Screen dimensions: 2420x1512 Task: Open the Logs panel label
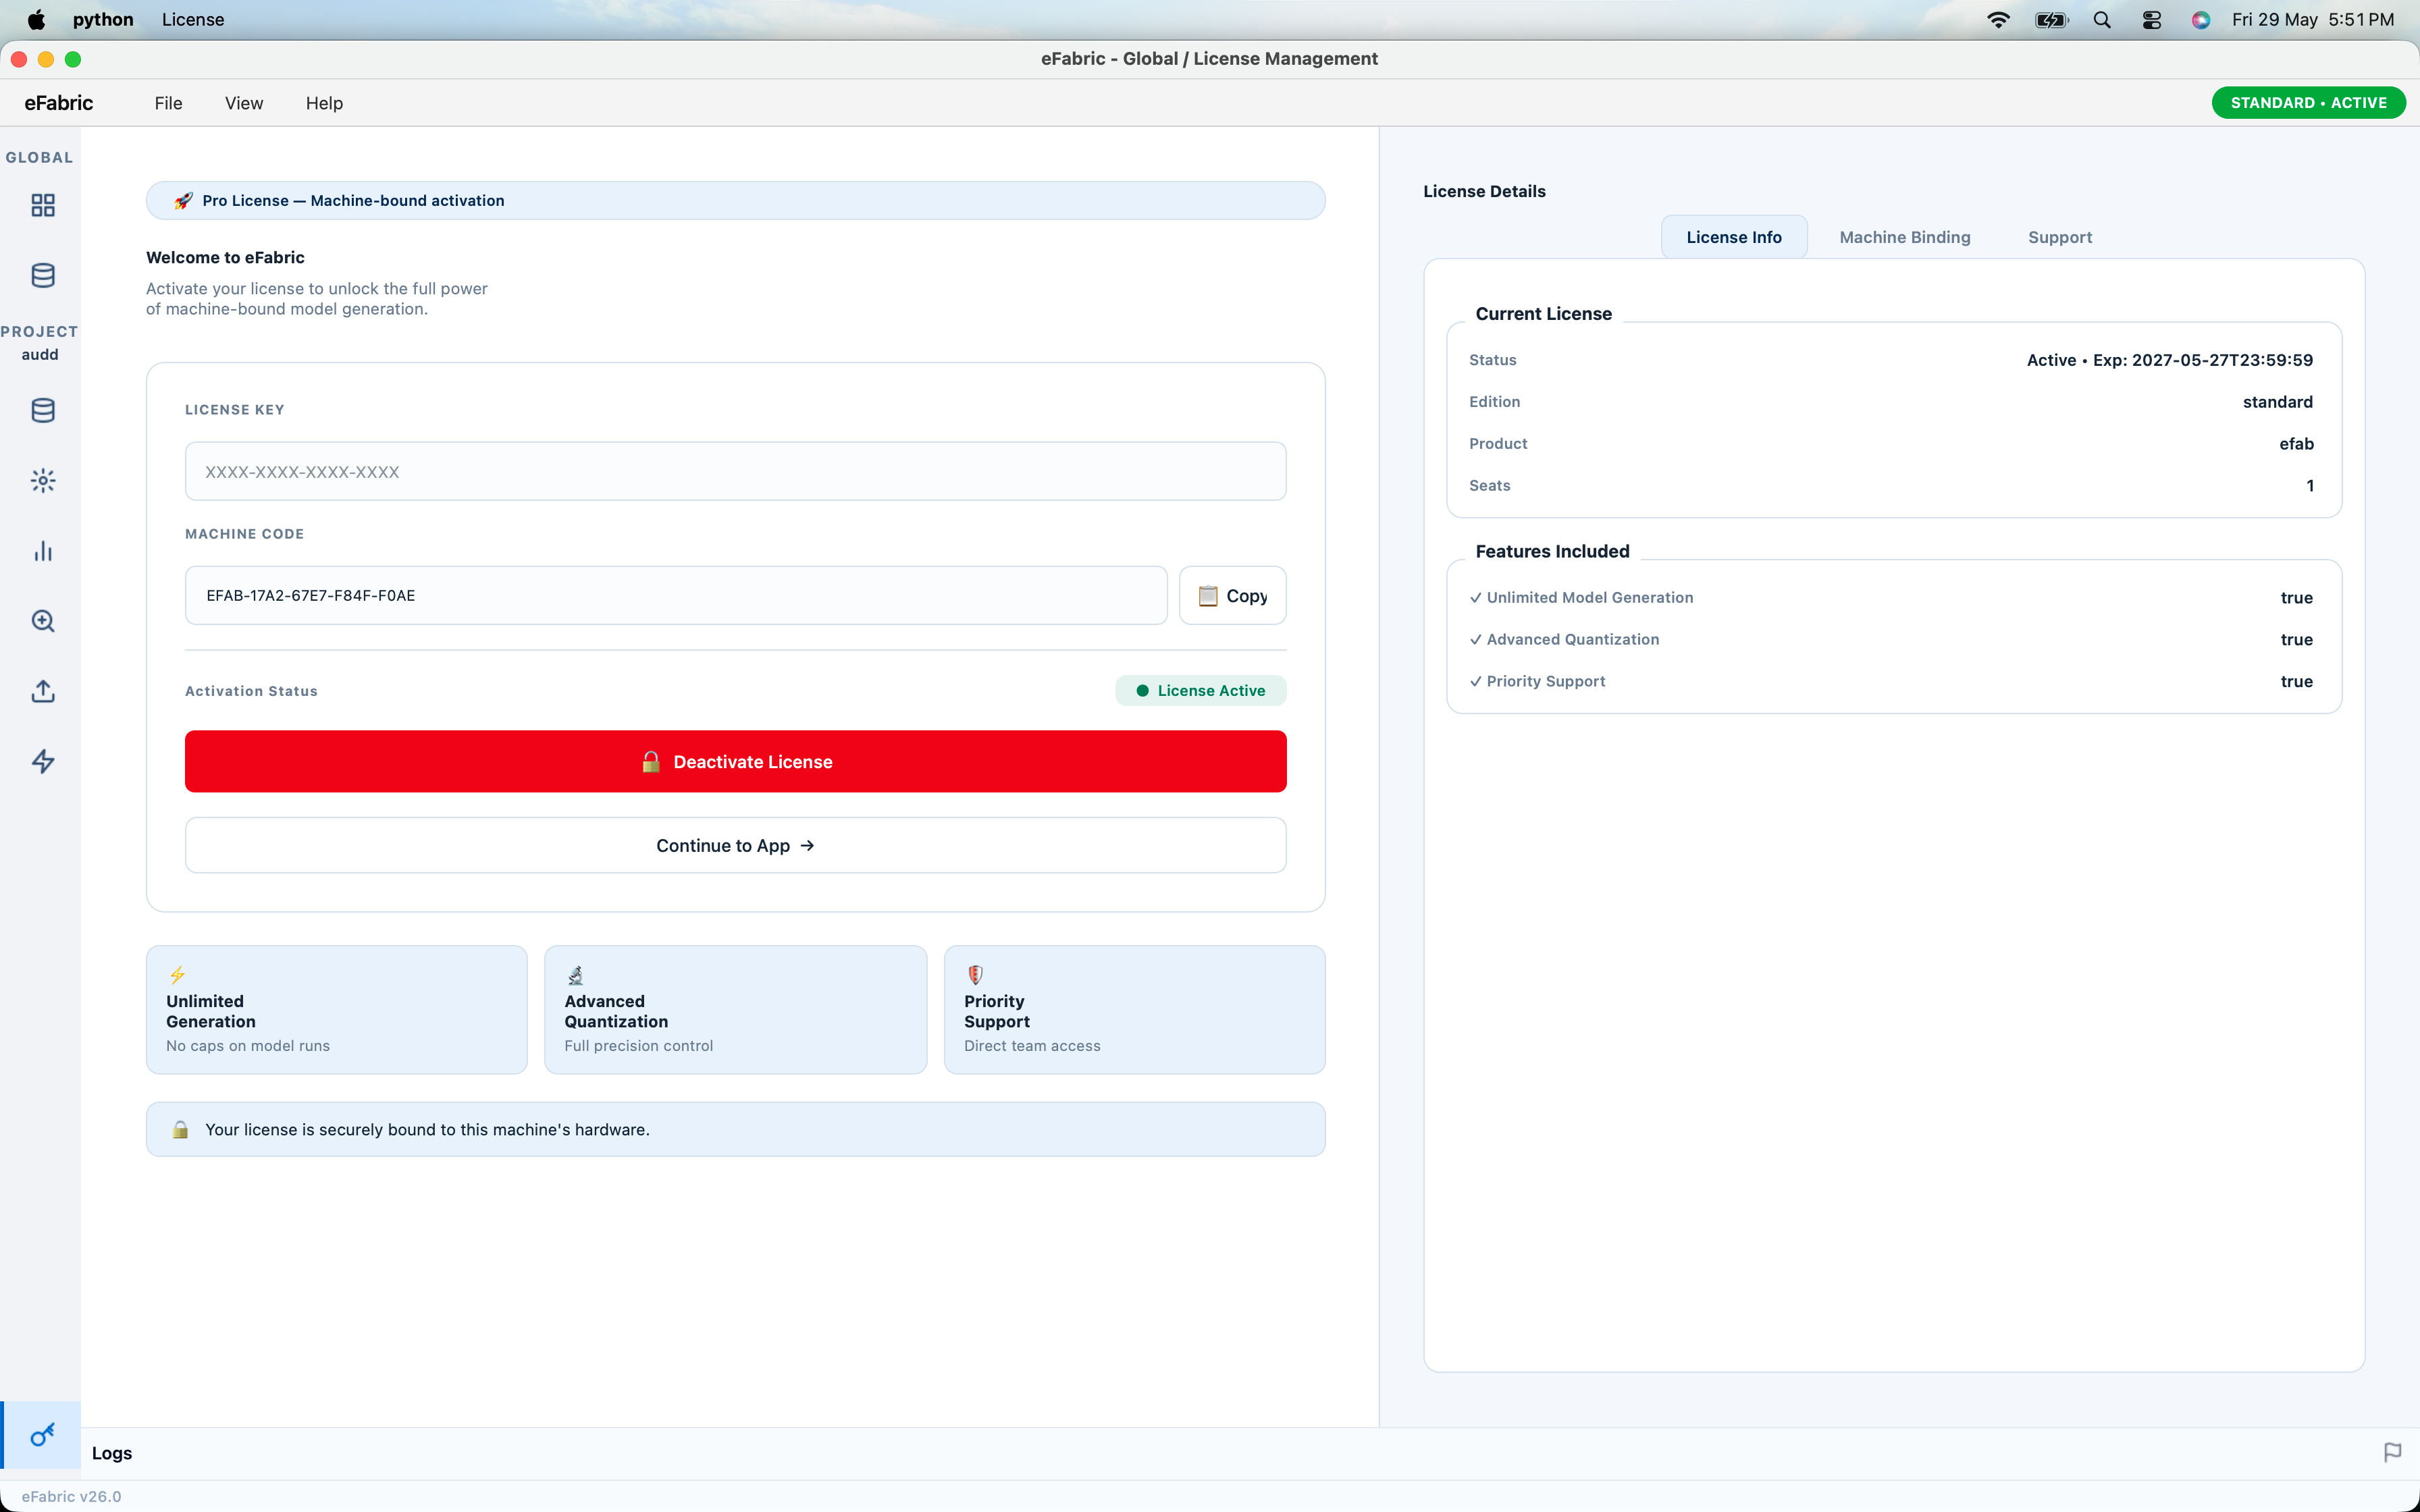click(112, 1453)
